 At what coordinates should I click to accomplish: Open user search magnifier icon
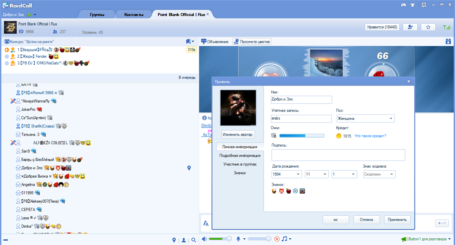193,240
